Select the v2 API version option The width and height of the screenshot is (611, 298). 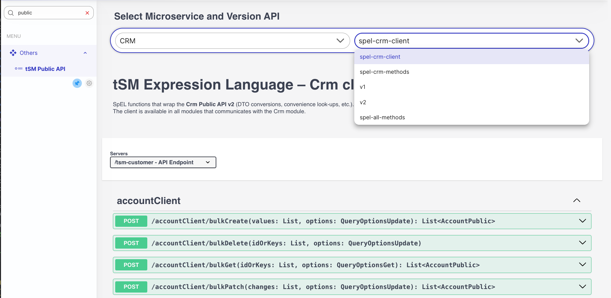363,102
